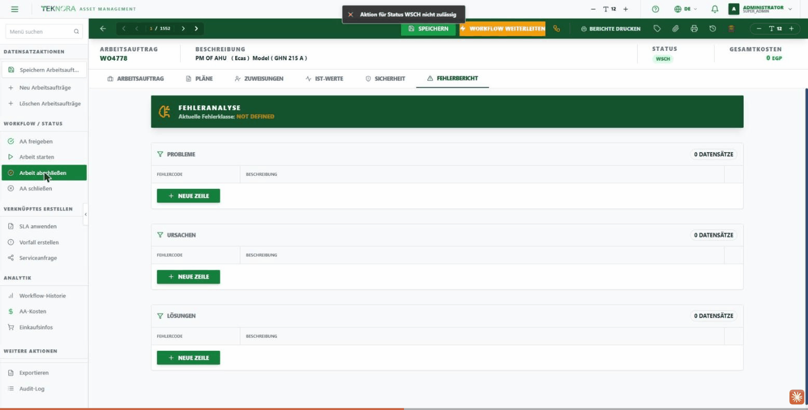Click the Speichern button
This screenshot has height=410, width=808.
tap(428, 29)
